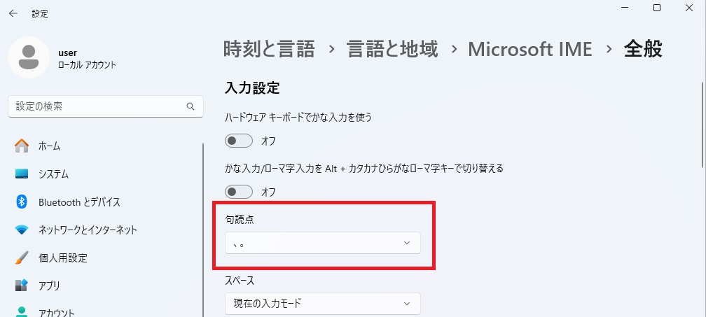Open アプリ settings in the sidebar
The image size is (706, 317).
tap(49, 286)
